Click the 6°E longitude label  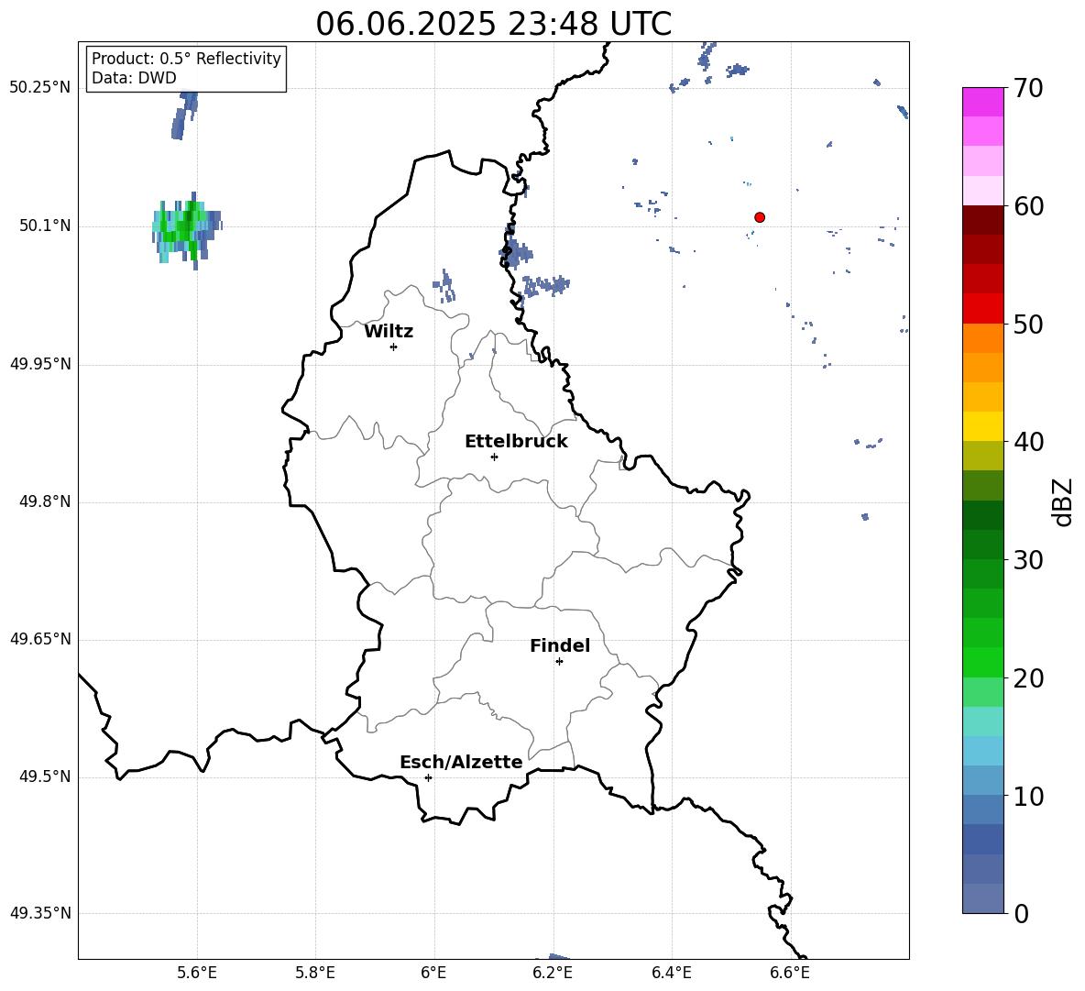pos(433,973)
